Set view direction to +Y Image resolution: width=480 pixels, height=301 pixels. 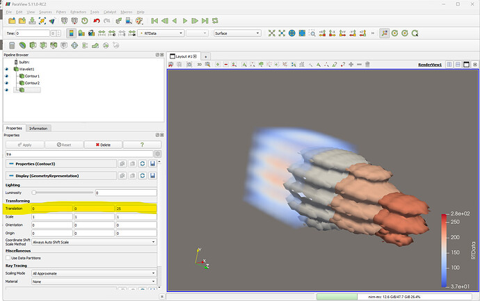342,33
